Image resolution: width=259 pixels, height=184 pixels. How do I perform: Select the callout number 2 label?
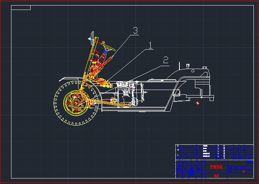(166, 60)
